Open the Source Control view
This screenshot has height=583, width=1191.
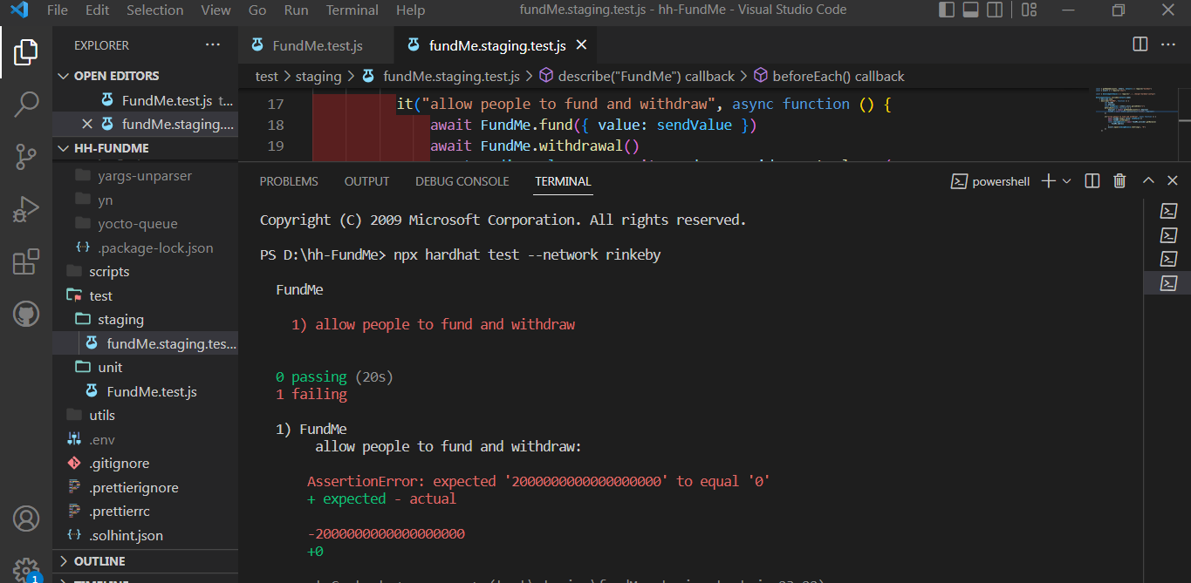[26, 157]
